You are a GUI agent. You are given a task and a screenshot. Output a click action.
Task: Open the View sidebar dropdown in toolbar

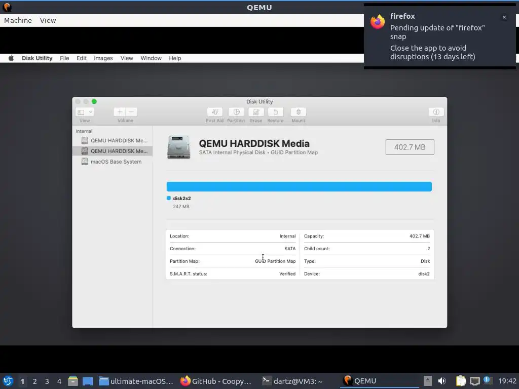click(x=85, y=112)
